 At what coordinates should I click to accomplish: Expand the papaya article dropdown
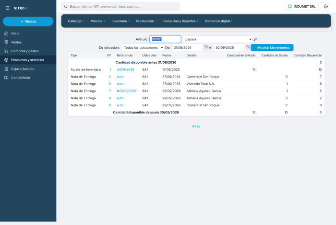click(217, 39)
